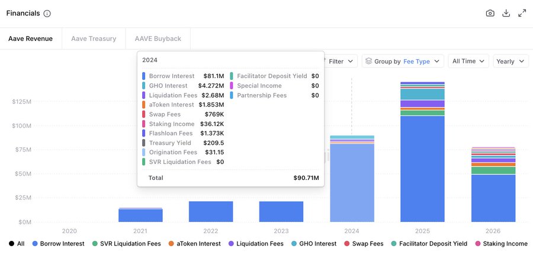Toggle Facilitator Deposit Yield in legend
This screenshot has height=258, width=533.
(429, 243)
